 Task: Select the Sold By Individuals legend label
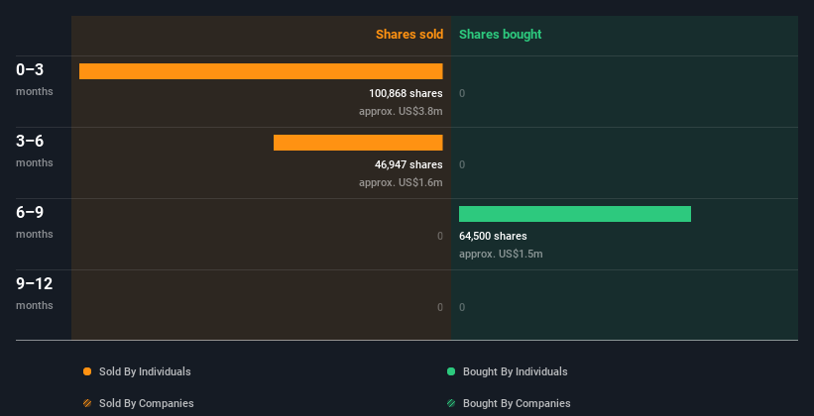(x=145, y=371)
